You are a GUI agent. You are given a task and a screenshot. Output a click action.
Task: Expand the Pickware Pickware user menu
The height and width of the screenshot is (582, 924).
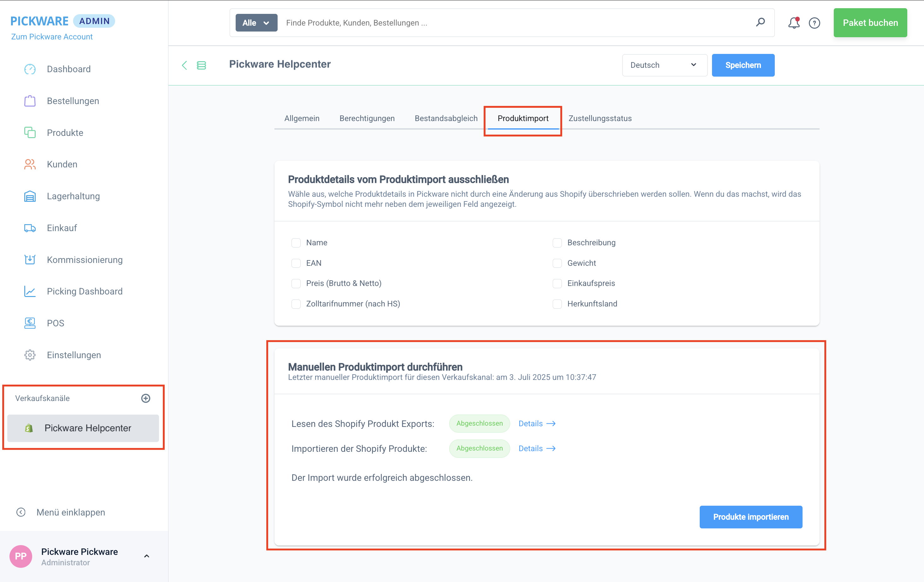click(x=146, y=556)
